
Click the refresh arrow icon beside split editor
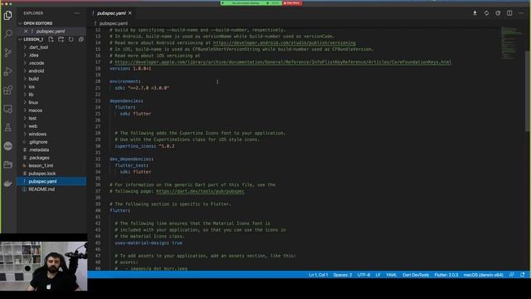(498, 13)
